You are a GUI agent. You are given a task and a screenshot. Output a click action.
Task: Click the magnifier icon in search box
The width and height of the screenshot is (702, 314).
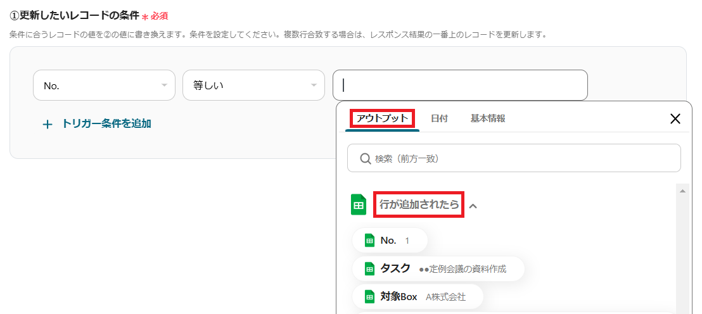tap(366, 158)
